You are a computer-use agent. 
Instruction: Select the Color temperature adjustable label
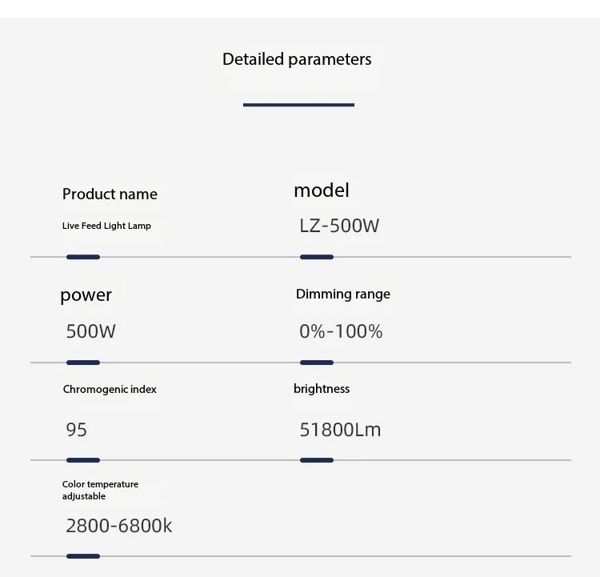[x=100, y=490]
